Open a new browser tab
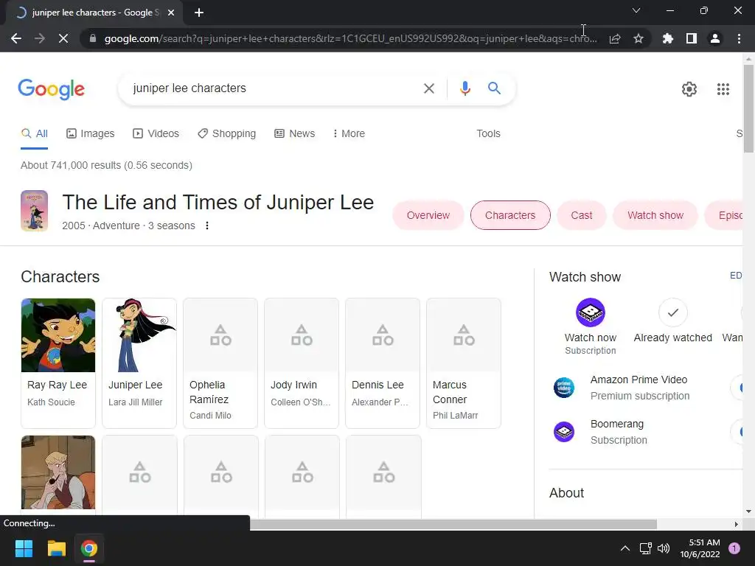Image resolution: width=755 pixels, height=566 pixels. coord(199,13)
